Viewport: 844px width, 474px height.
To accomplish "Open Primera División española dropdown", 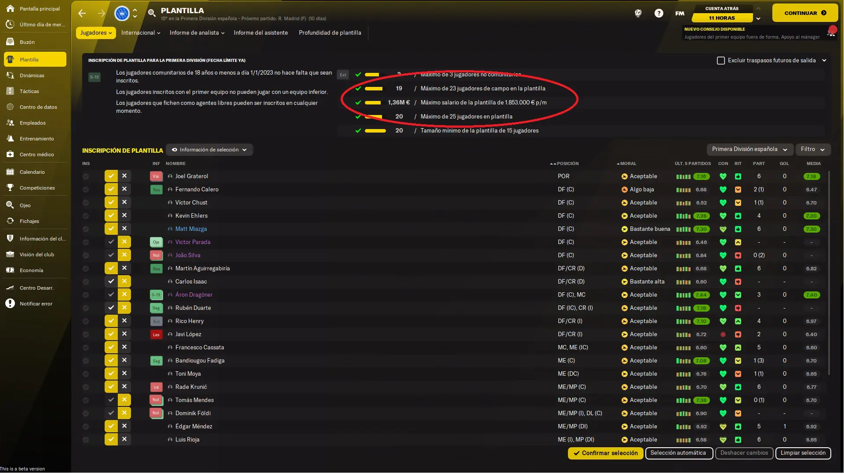I will click(749, 149).
